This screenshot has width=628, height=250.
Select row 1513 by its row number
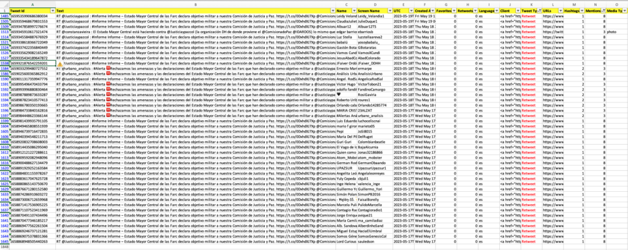[4, 32]
